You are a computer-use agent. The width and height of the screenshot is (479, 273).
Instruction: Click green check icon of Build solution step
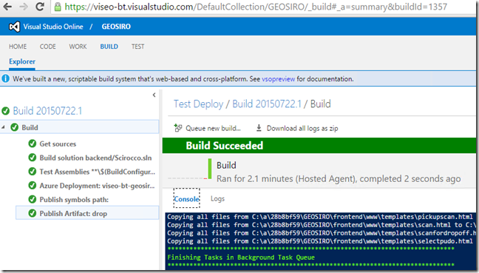pos(32,158)
